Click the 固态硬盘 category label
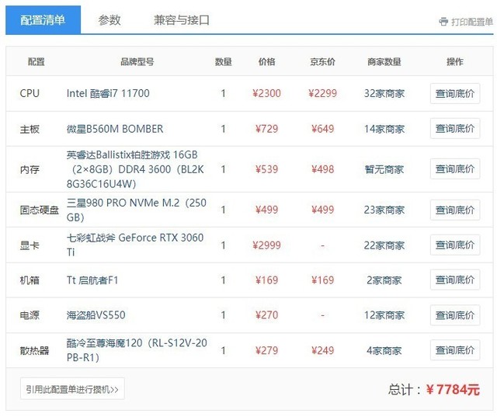 (x=40, y=210)
